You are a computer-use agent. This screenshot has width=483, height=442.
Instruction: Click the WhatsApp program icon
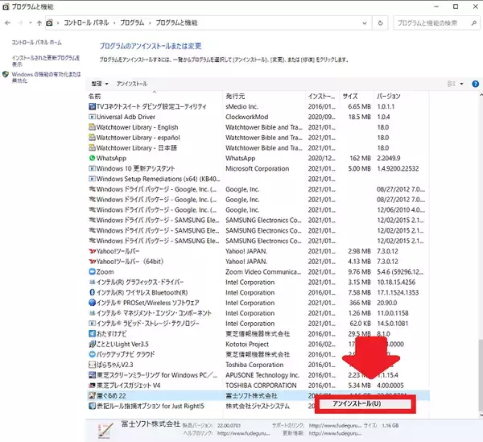[x=90, y=159]
